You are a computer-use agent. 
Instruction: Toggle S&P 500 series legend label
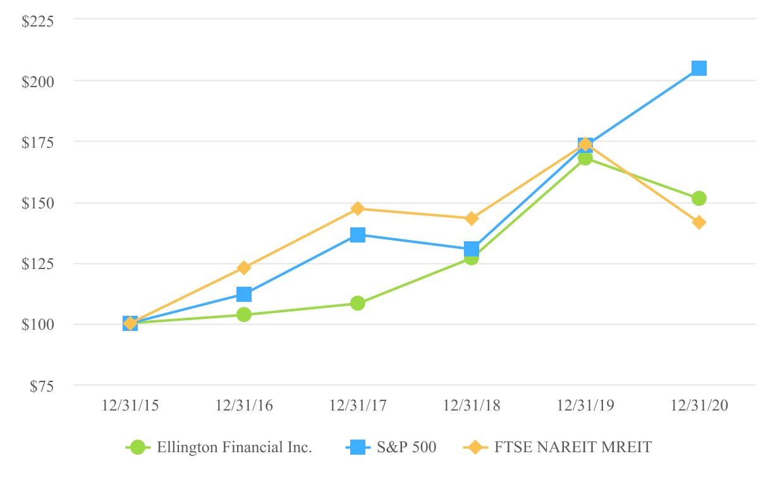click(x=406, y=447)
